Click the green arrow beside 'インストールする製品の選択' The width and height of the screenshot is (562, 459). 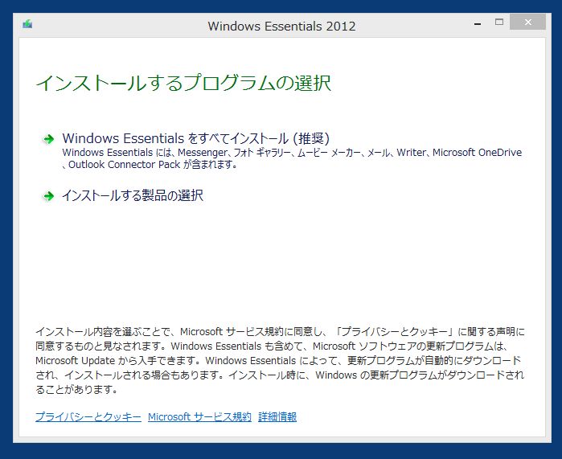(x=48, y=196)
